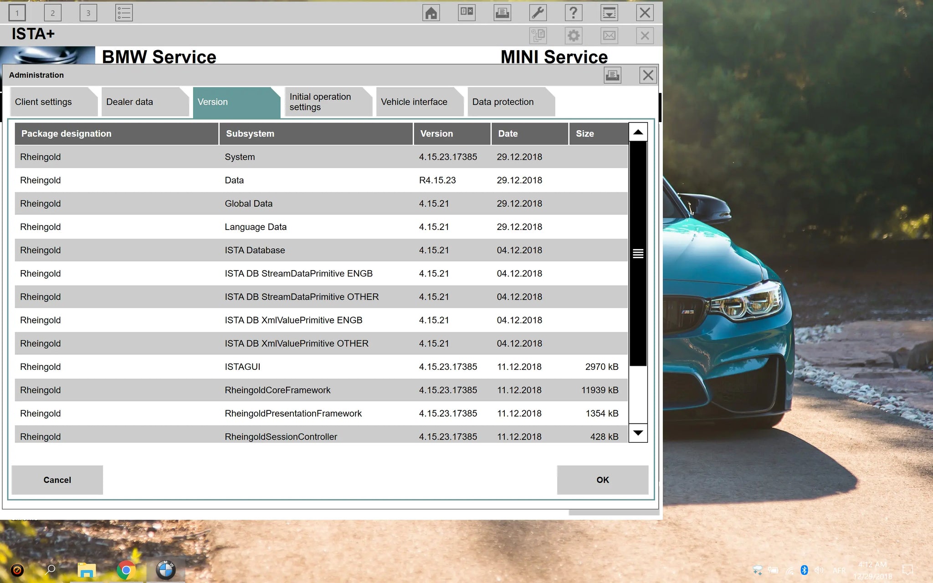Viewport: 933px width, 583px height.
Task: Open Vehicle interface tab
Action: (420, 102)
